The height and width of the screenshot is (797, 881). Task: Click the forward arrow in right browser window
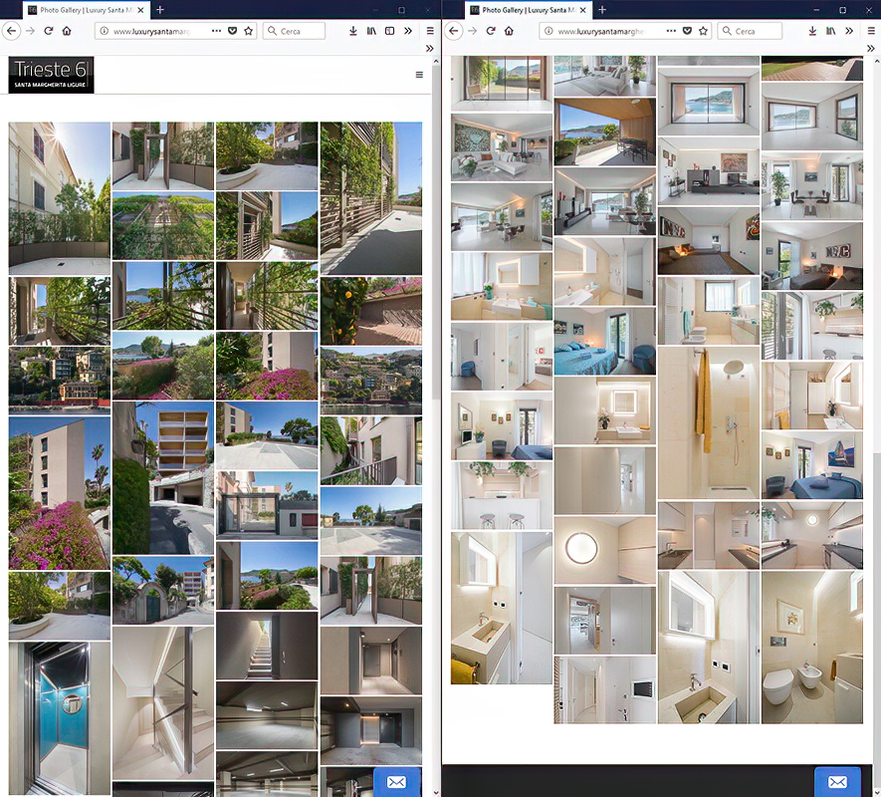[x=472, y=31]
